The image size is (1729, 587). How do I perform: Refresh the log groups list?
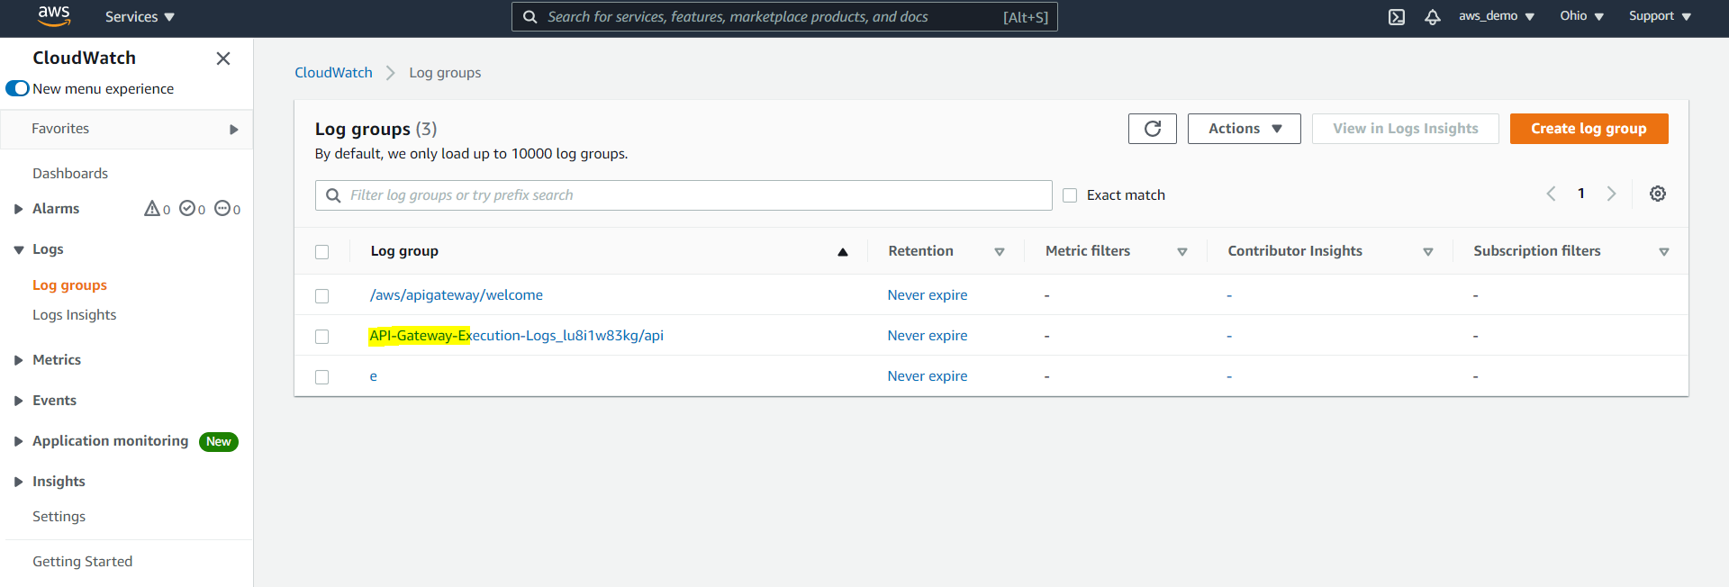[x=1153, y=129]
